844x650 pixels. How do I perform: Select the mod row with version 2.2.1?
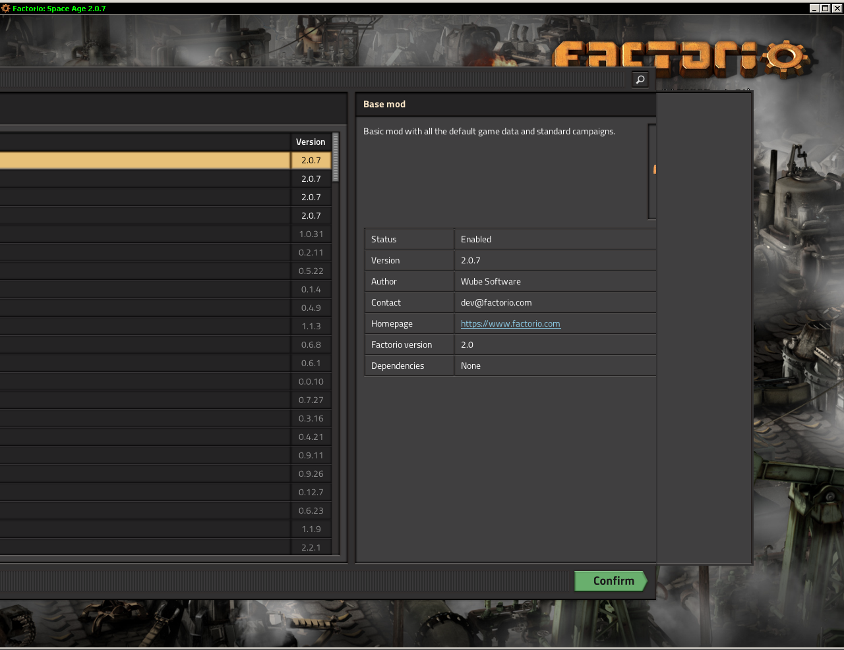coord(166,547)
